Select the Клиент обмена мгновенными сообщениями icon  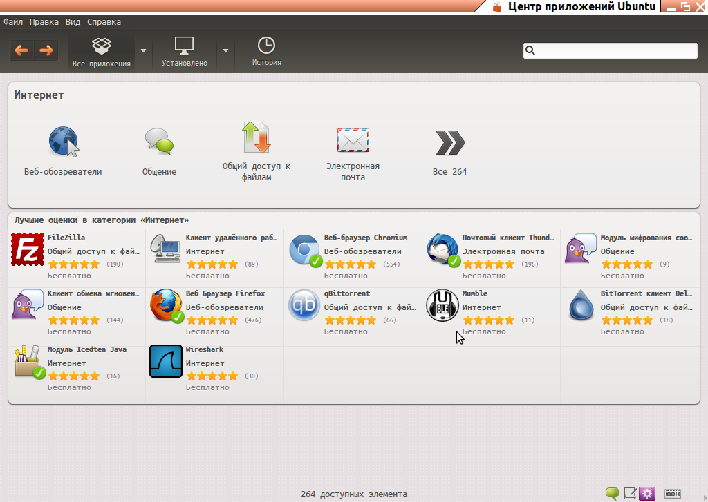(x=28, y=305)
